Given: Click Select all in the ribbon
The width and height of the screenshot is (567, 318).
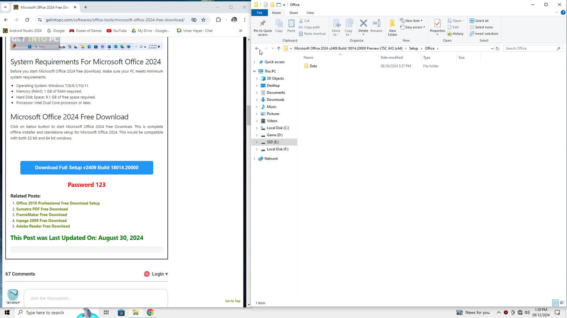Looking at the screenshot, I should 479,21.
